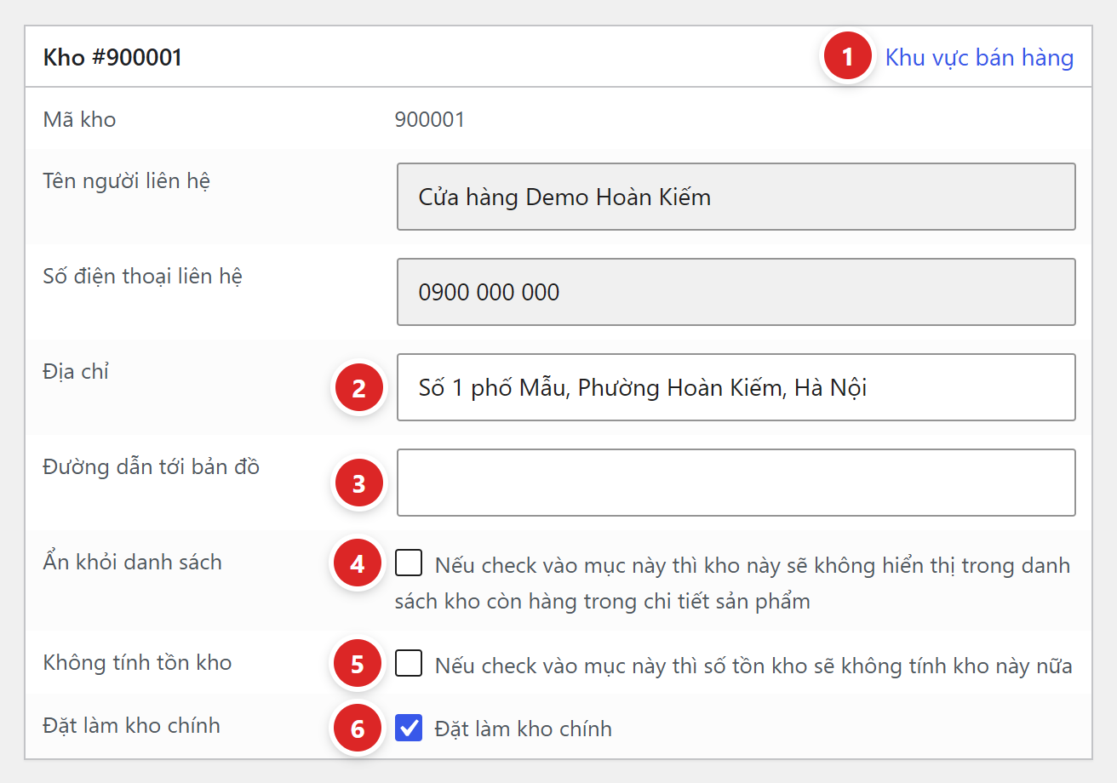Viewport: 1117px width, 783px height.
Task: Click the Ẩn khỏi danh sách label
Action: pyautogui.click(x=132, y=562)
